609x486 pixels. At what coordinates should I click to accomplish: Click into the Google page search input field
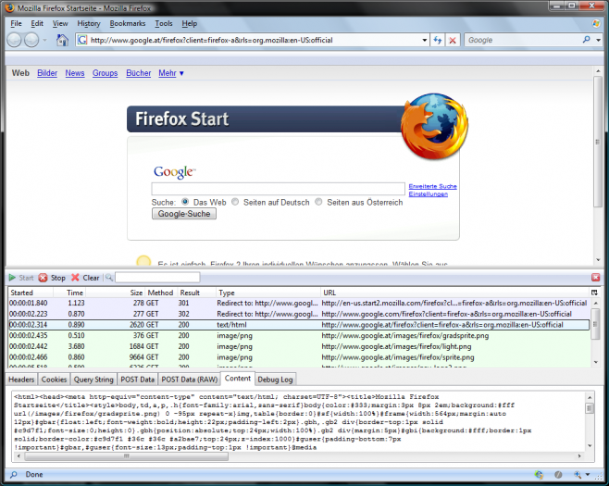pyautogui.click(x=278, y=189)
